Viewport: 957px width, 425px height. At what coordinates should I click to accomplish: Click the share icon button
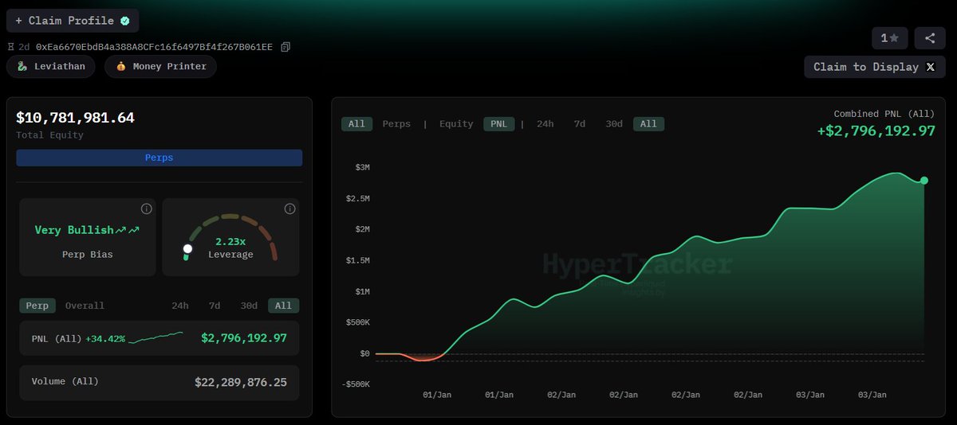930,37
